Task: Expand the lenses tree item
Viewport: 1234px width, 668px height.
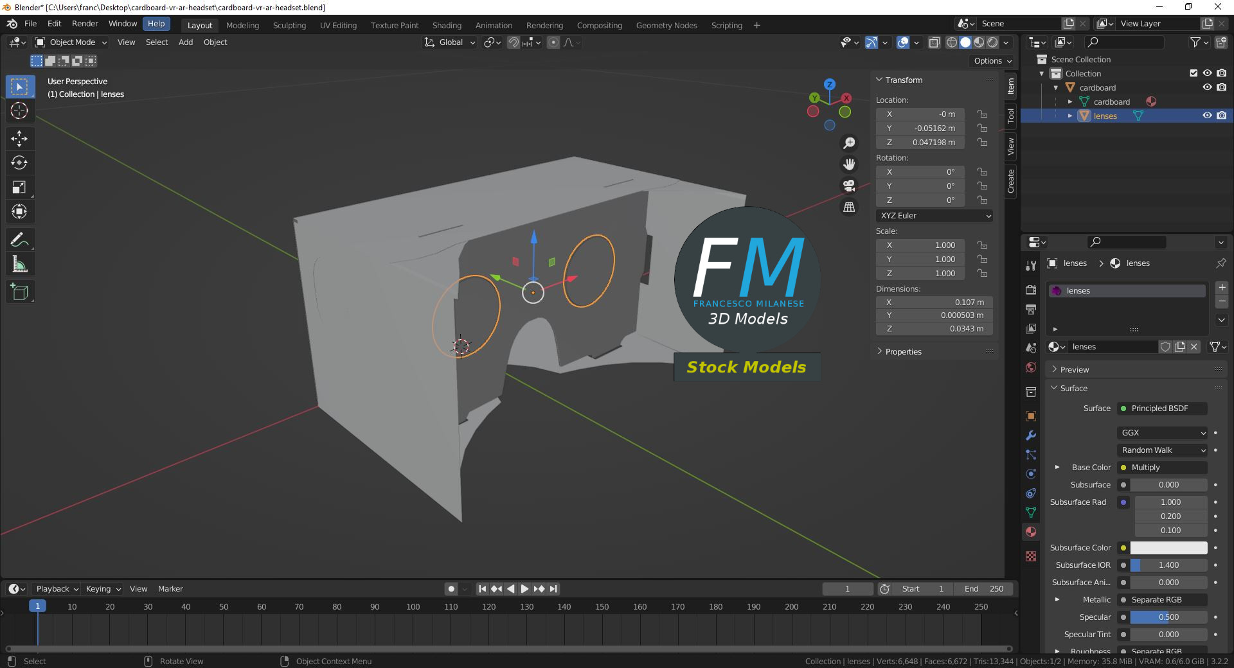Action: pos(1070,116)
